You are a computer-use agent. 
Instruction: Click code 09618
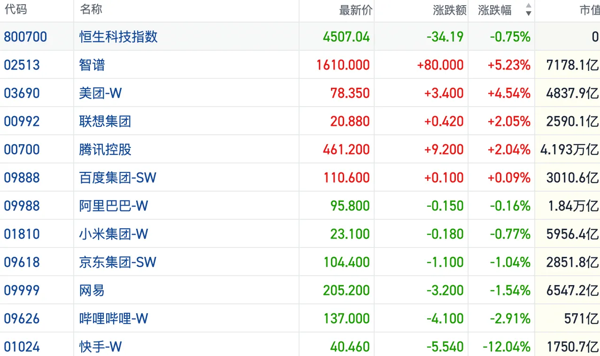point(22,262)
